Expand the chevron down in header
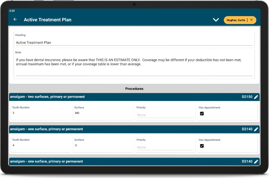Screen dimensions: 269x178 [x=216, y=20]
